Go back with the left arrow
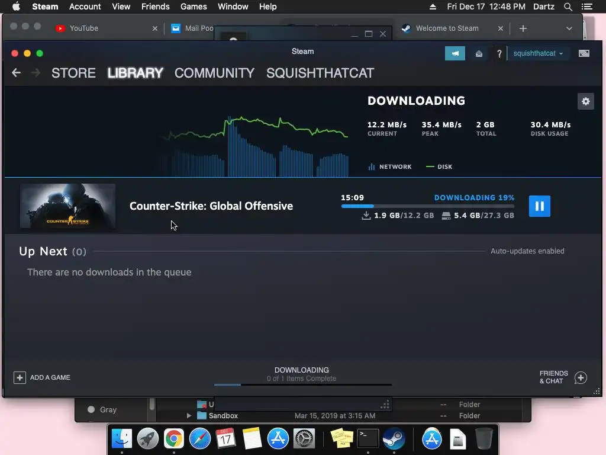 click(x=16, y=73)
